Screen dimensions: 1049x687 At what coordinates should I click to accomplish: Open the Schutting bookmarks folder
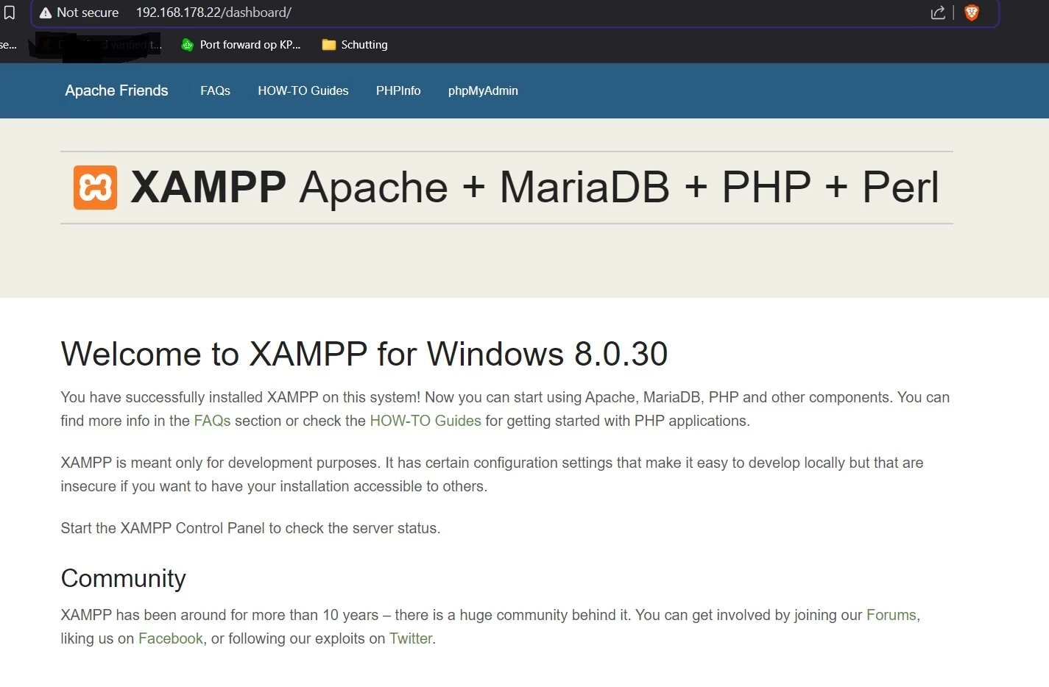tap(355, 45)
